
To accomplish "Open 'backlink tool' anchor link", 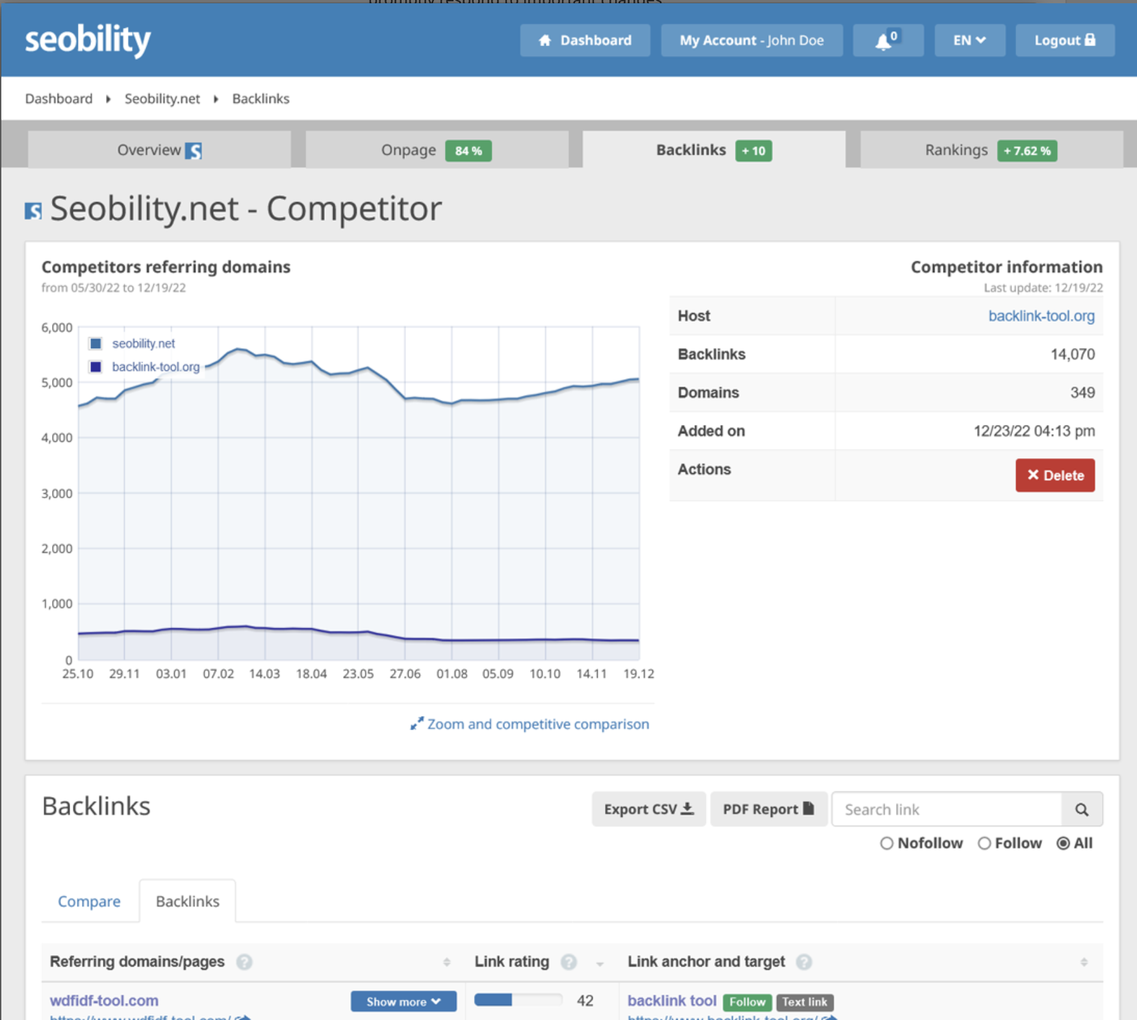I will click(672, 1001).
